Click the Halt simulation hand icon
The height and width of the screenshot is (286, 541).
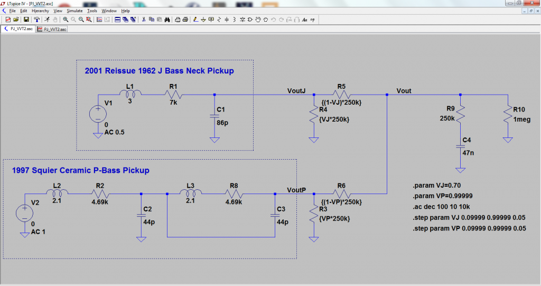point(55,20)
